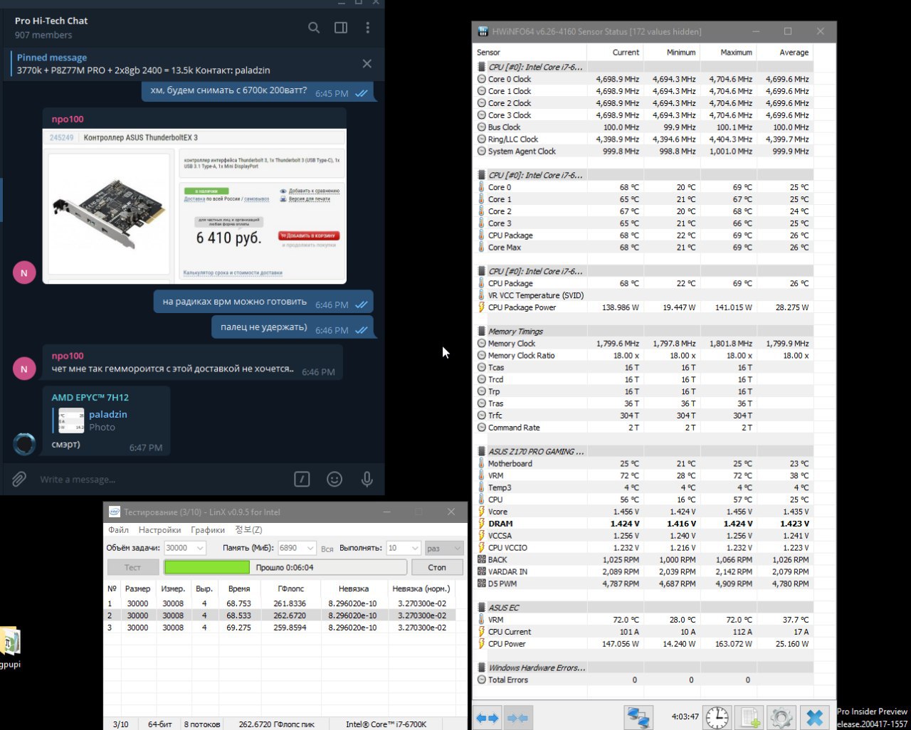Close sensors with blue X icon
This screenshot has height=730, width=911.
815,718
